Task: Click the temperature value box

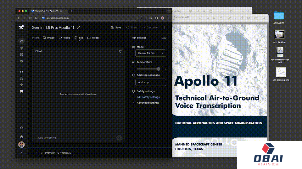Action: click(166, 69)
